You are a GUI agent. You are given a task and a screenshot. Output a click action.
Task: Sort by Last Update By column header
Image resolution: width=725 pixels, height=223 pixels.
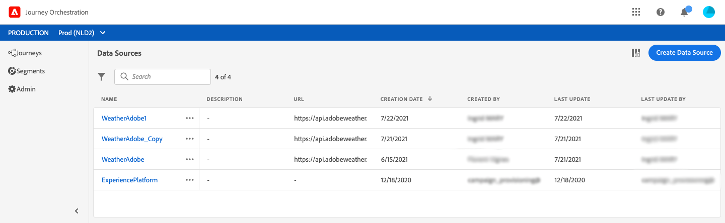664,99
